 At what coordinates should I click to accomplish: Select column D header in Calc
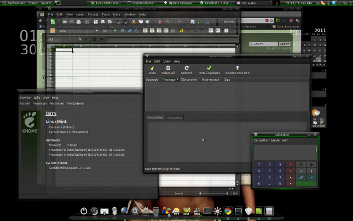(115, 46)
